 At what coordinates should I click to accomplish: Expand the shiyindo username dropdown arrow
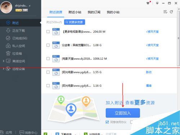pos(30,6)
